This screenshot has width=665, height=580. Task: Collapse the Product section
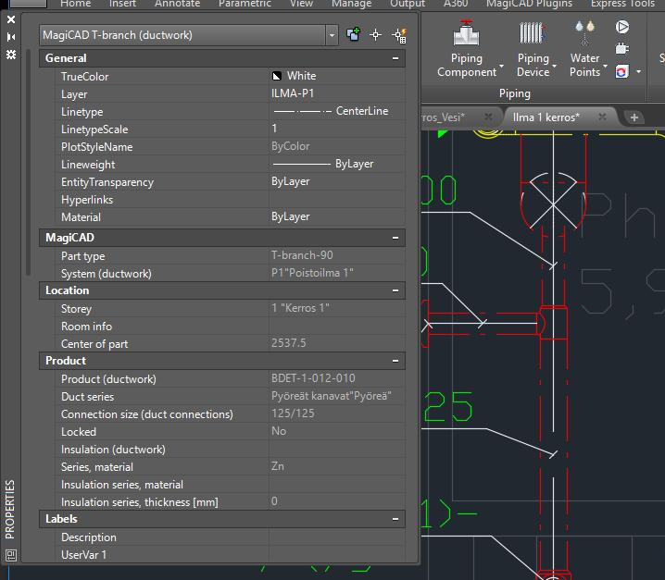pyautogui.click(x=395, y=361)
